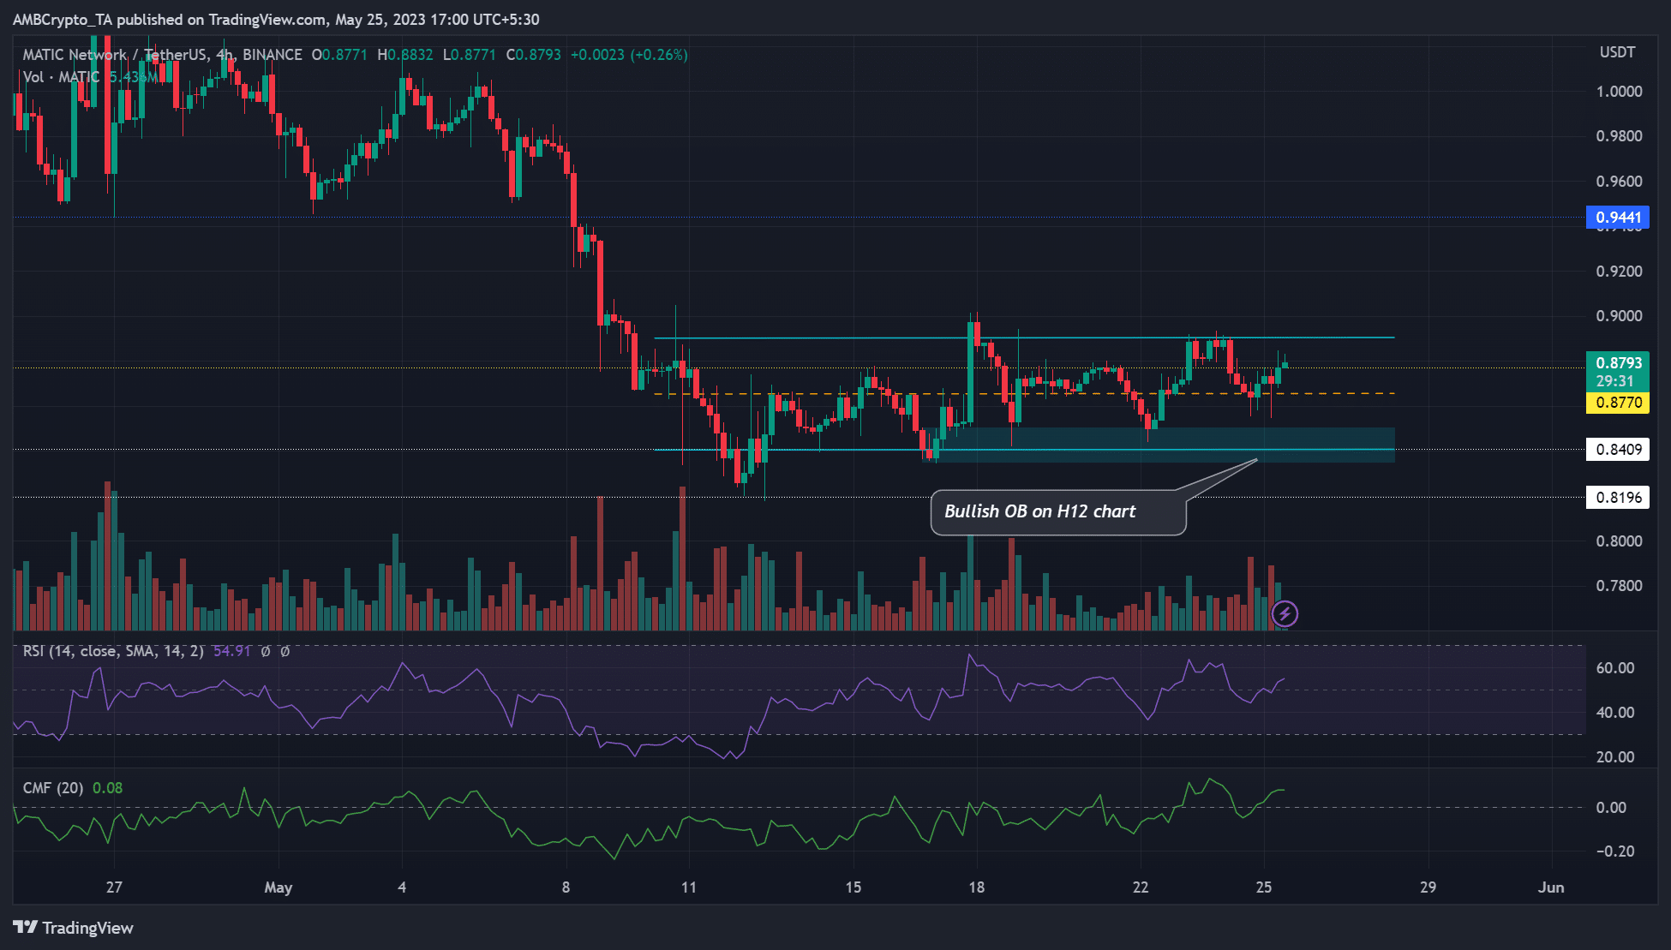Click the blue 0.9441 price label

[1618, 218]
